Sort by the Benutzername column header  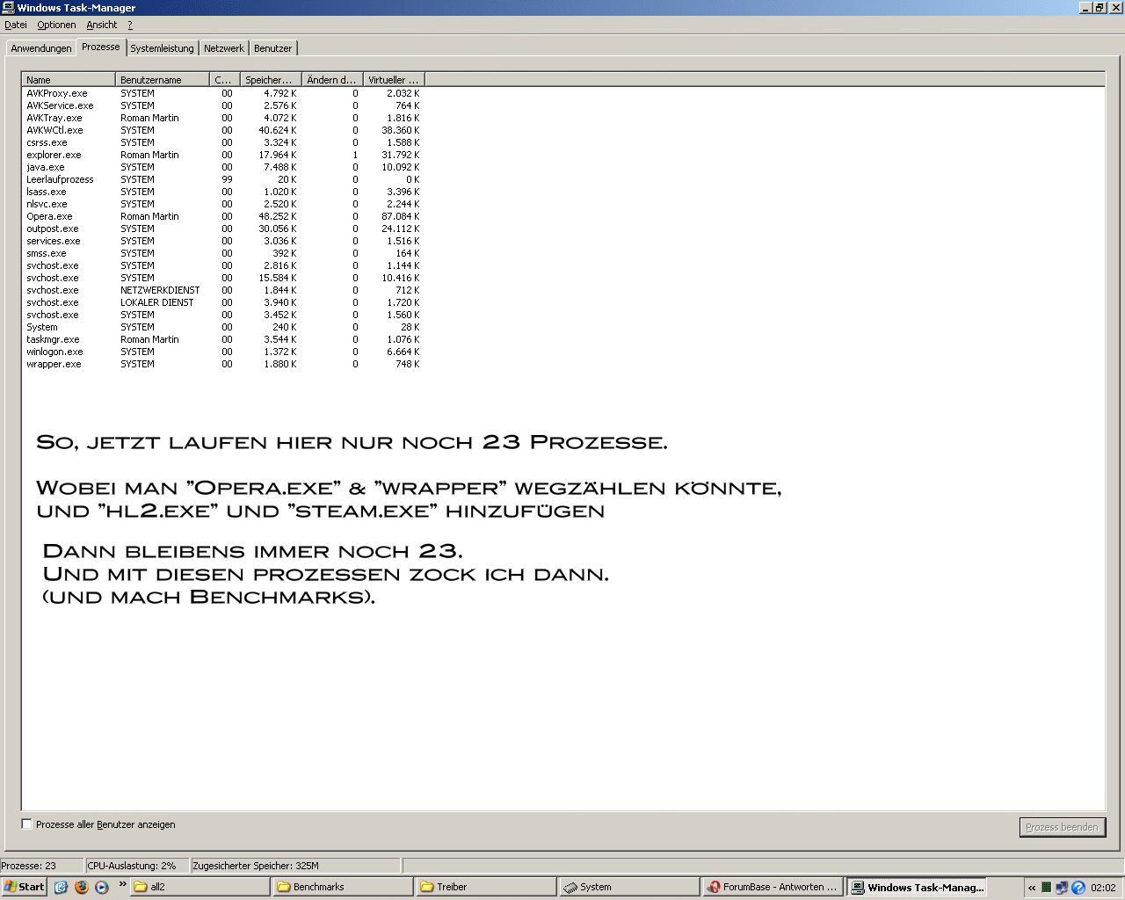(x=163, y=80)
